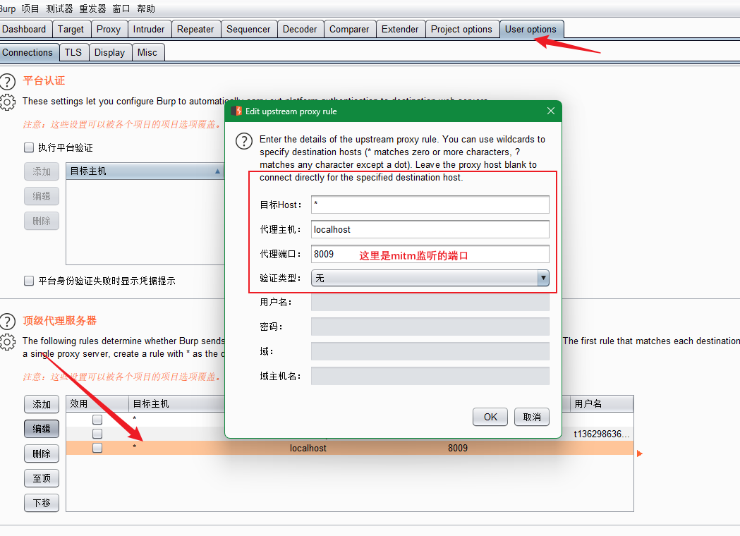Open the Misc sub-tab

pos(147,52)
